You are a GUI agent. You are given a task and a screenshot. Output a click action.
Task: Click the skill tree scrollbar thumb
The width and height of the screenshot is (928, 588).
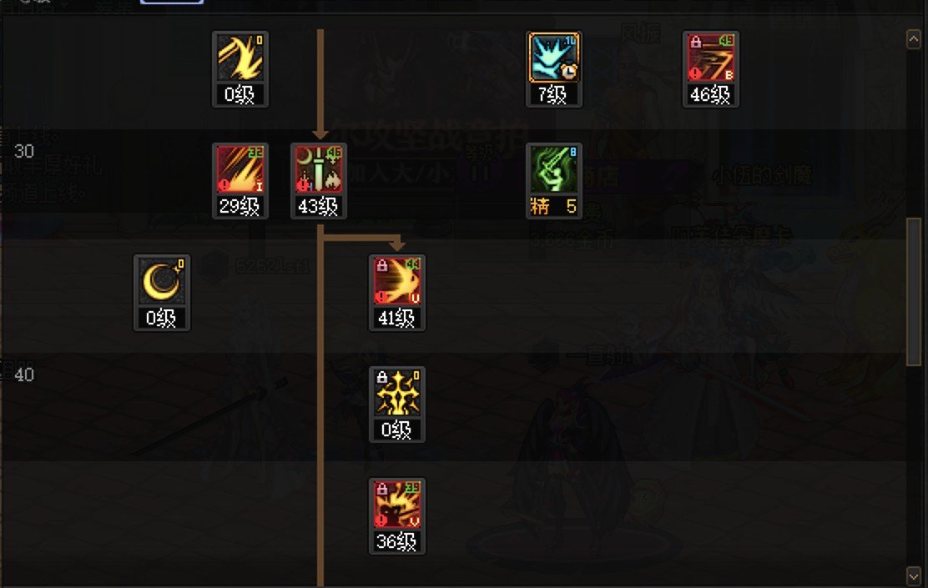913,292
